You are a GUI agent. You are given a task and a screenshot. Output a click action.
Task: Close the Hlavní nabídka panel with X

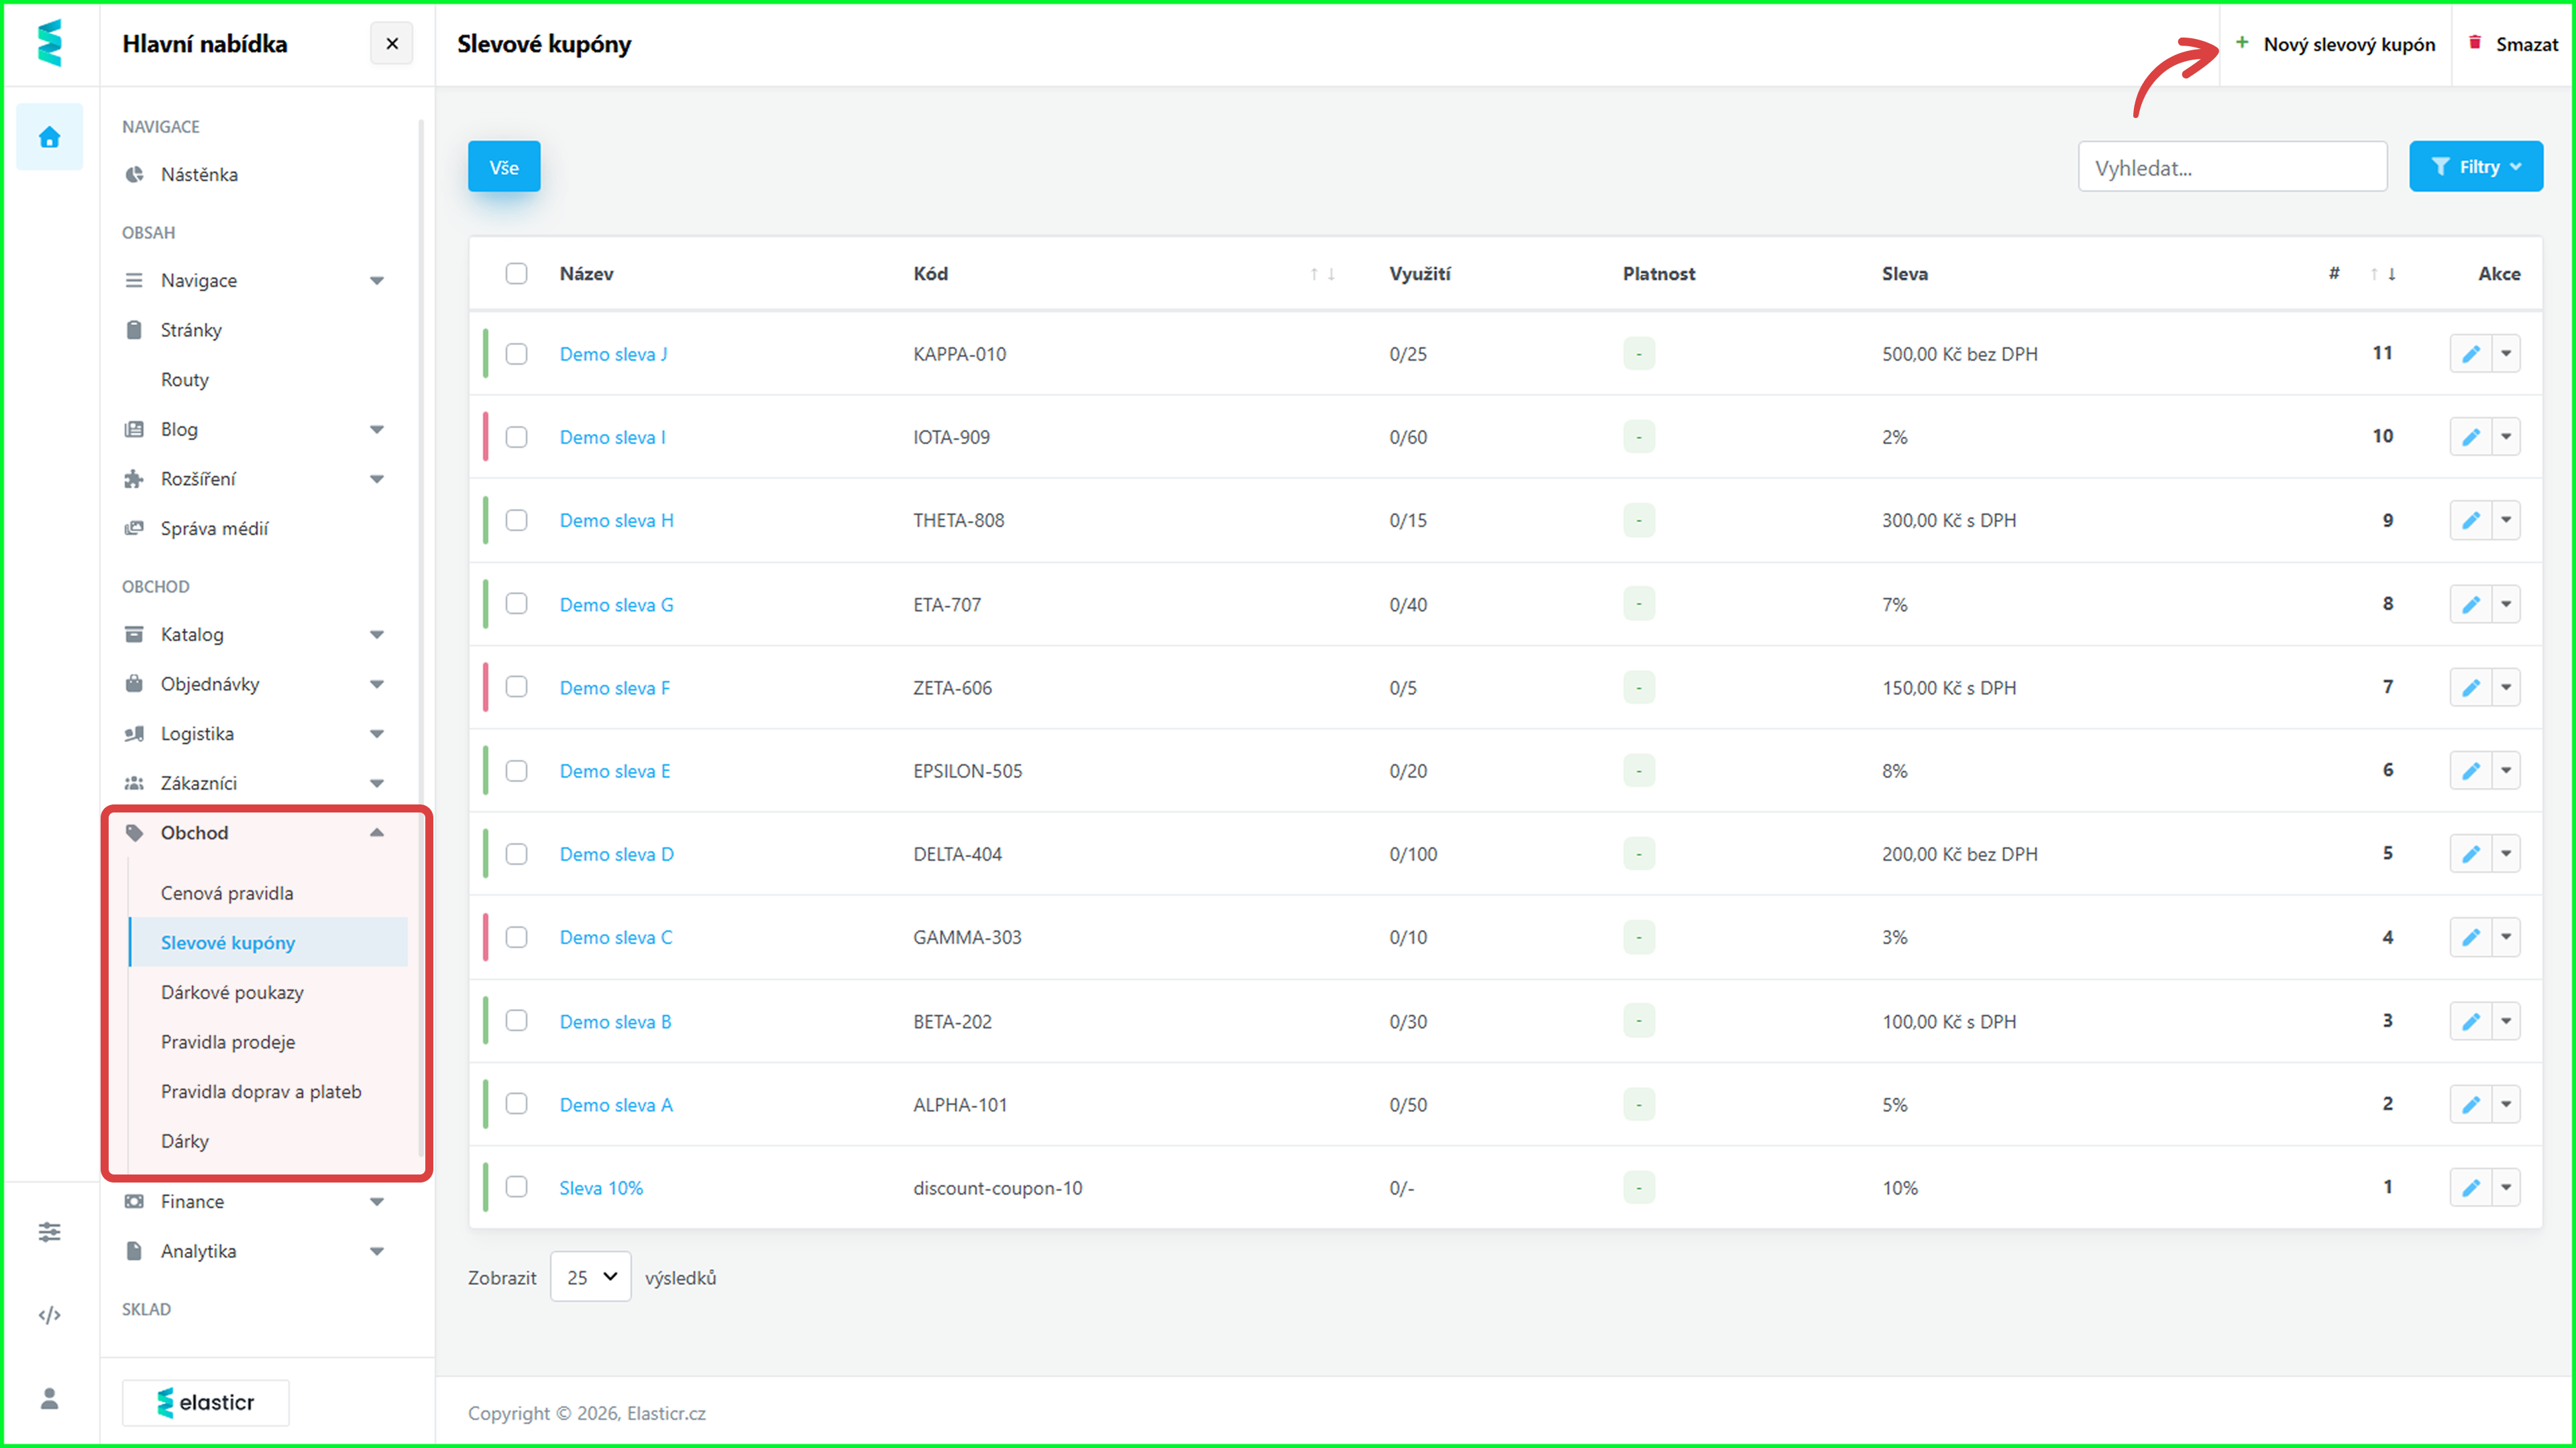coord(392,44)
